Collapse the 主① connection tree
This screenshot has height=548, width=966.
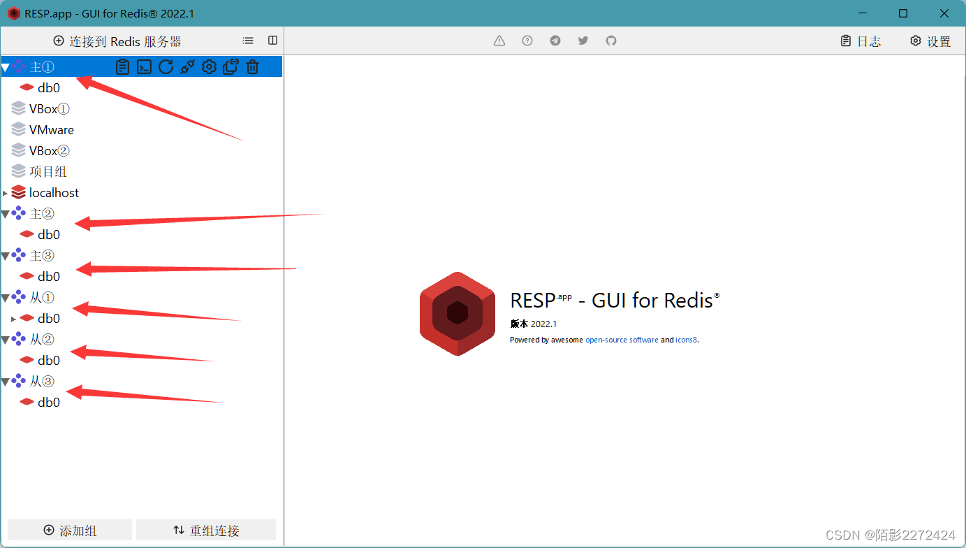6,67
